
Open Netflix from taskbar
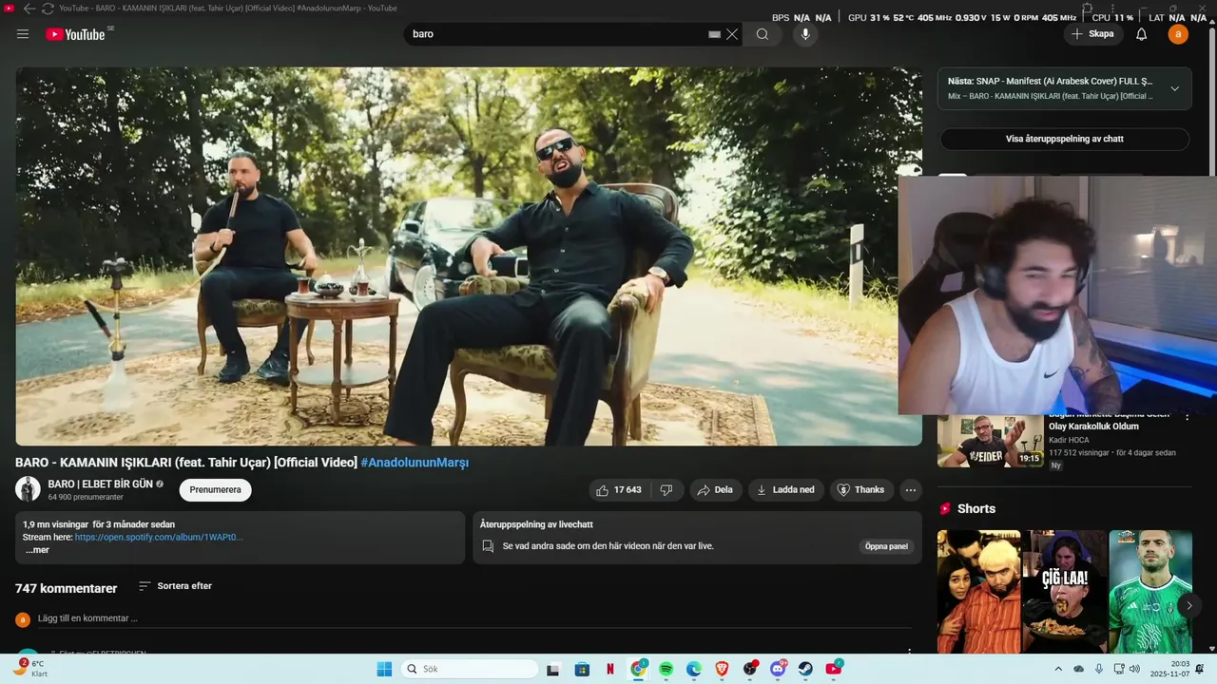(x=609, y=669)
